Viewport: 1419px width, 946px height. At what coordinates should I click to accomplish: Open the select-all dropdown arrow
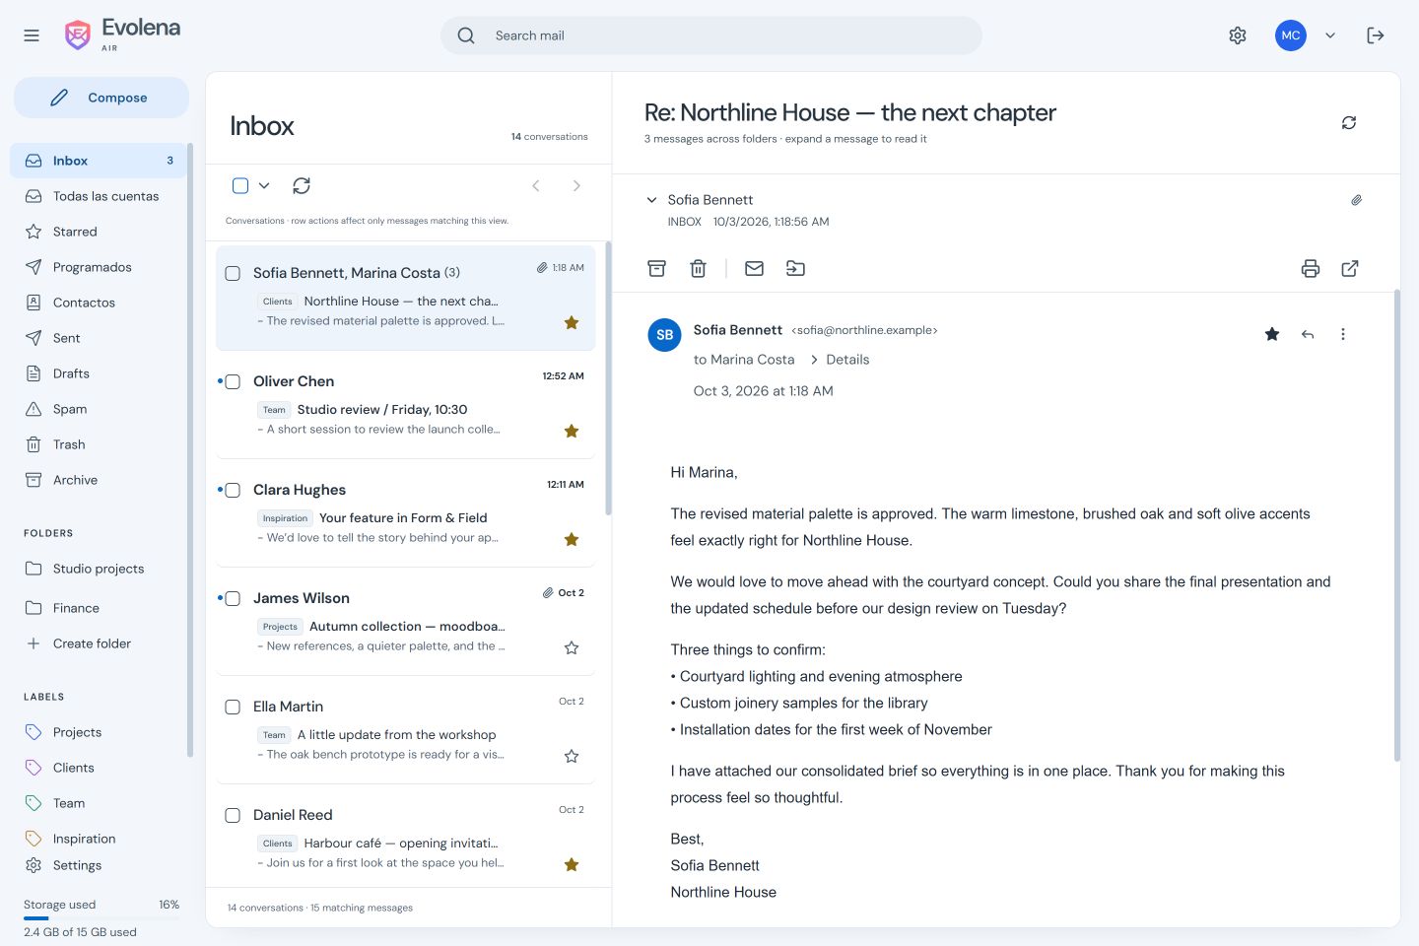coord(264,185)
